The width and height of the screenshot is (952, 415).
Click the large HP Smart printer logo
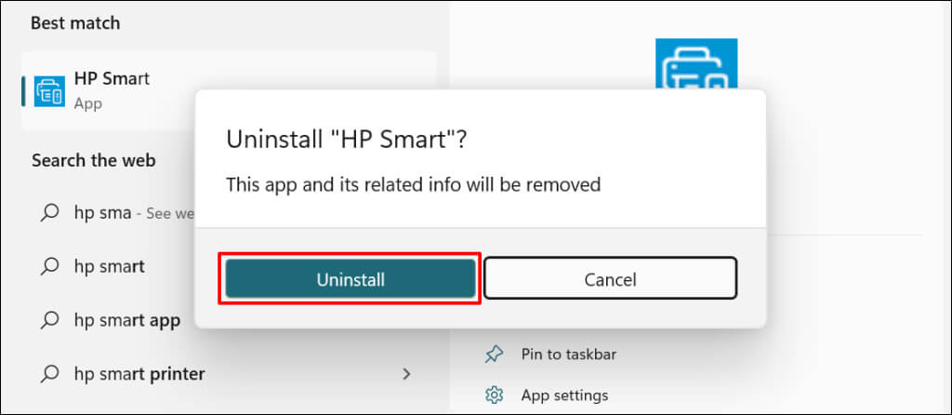click(695, 65)
